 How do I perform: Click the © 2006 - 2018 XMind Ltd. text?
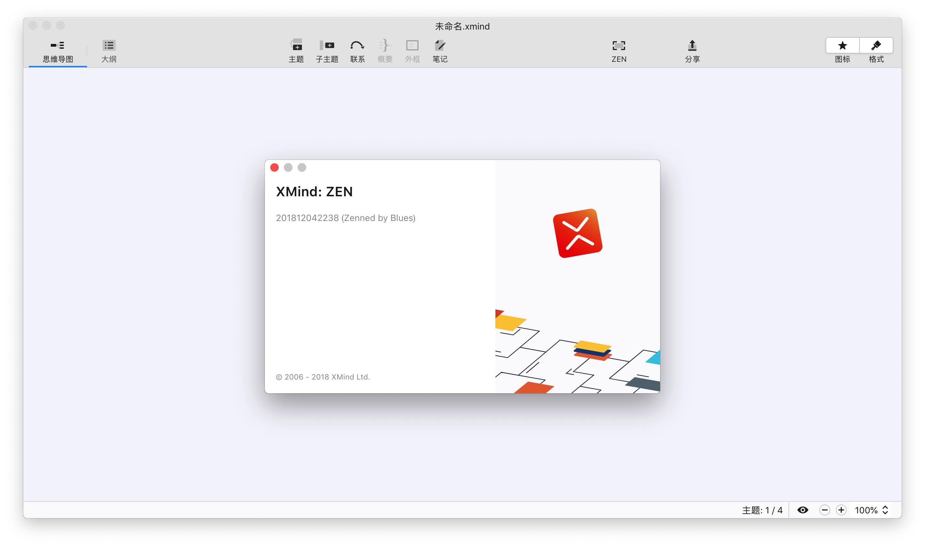(323, 377)
